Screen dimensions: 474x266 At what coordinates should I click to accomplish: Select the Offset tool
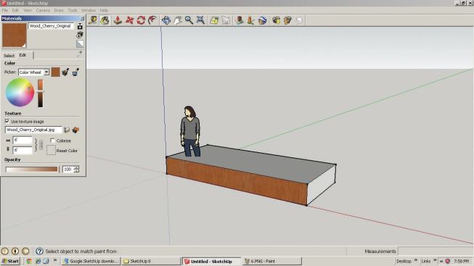[x=152, y=20]
